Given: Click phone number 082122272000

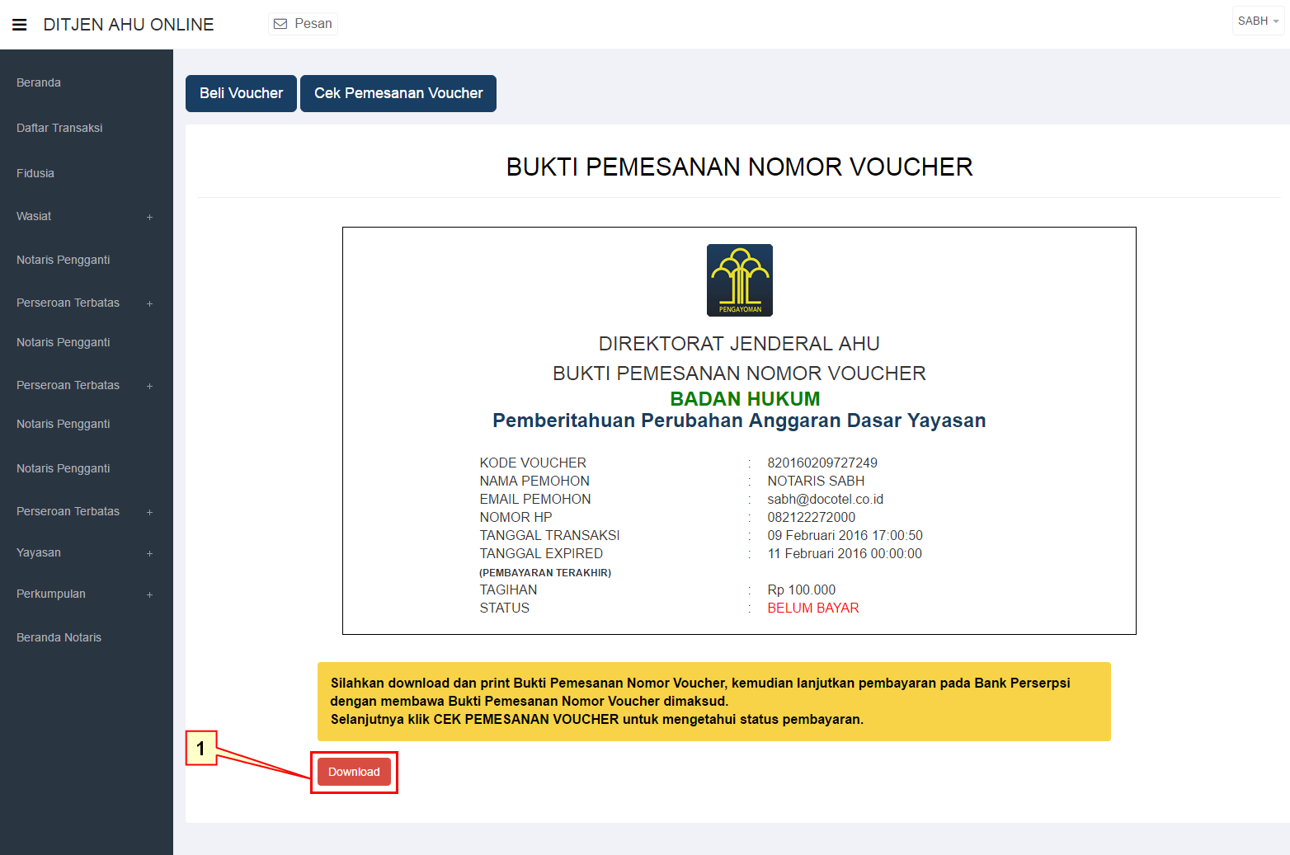Looking at the screenshot, I should tap(811, 517).
